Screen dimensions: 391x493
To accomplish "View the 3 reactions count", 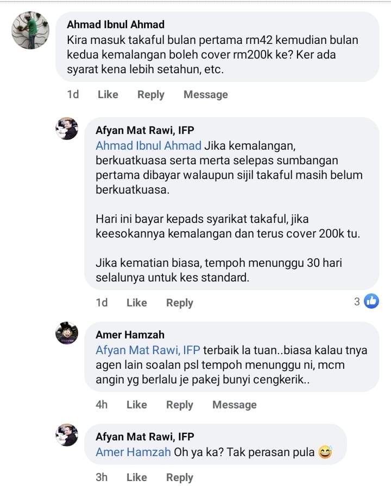I will [357, 302].
